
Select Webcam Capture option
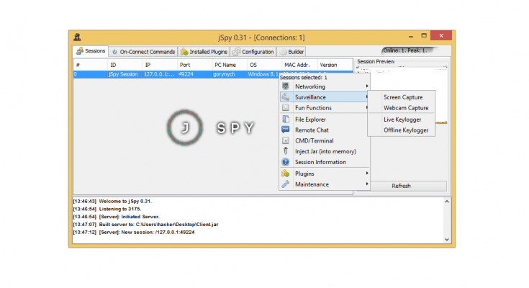click(x=405, y=108)
